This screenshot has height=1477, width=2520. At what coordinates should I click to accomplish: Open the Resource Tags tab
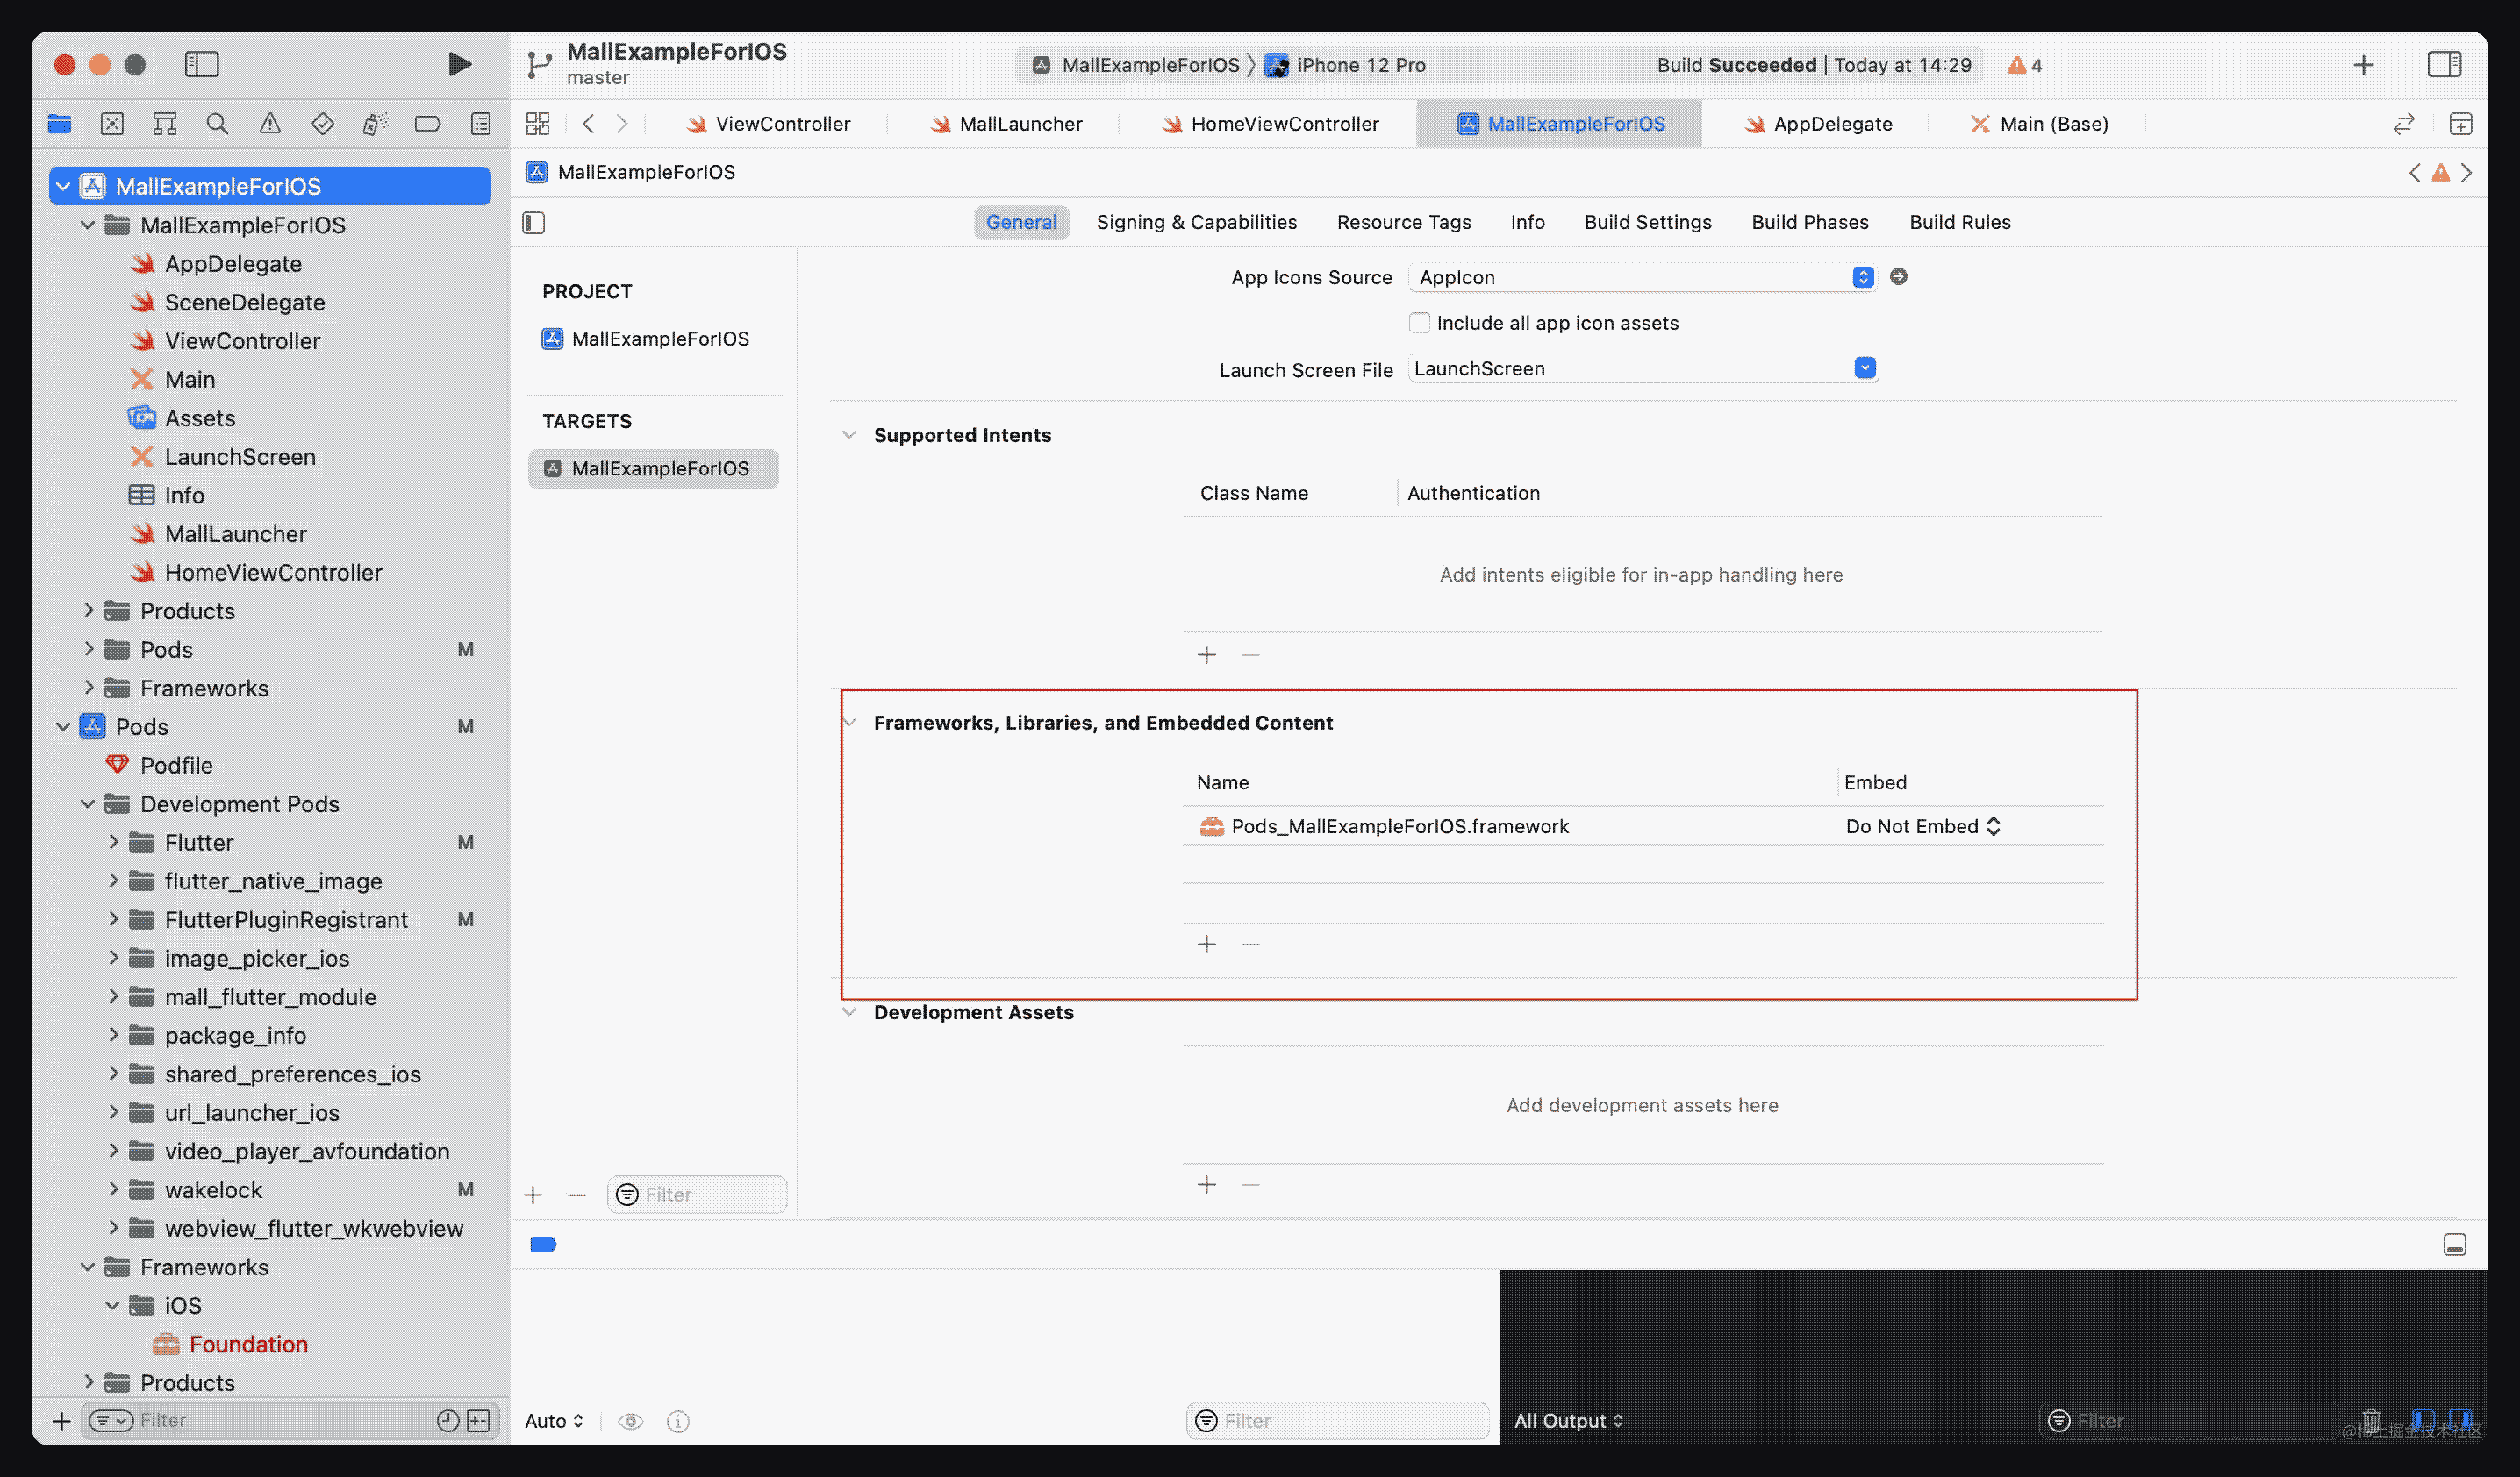[1404, 222]
